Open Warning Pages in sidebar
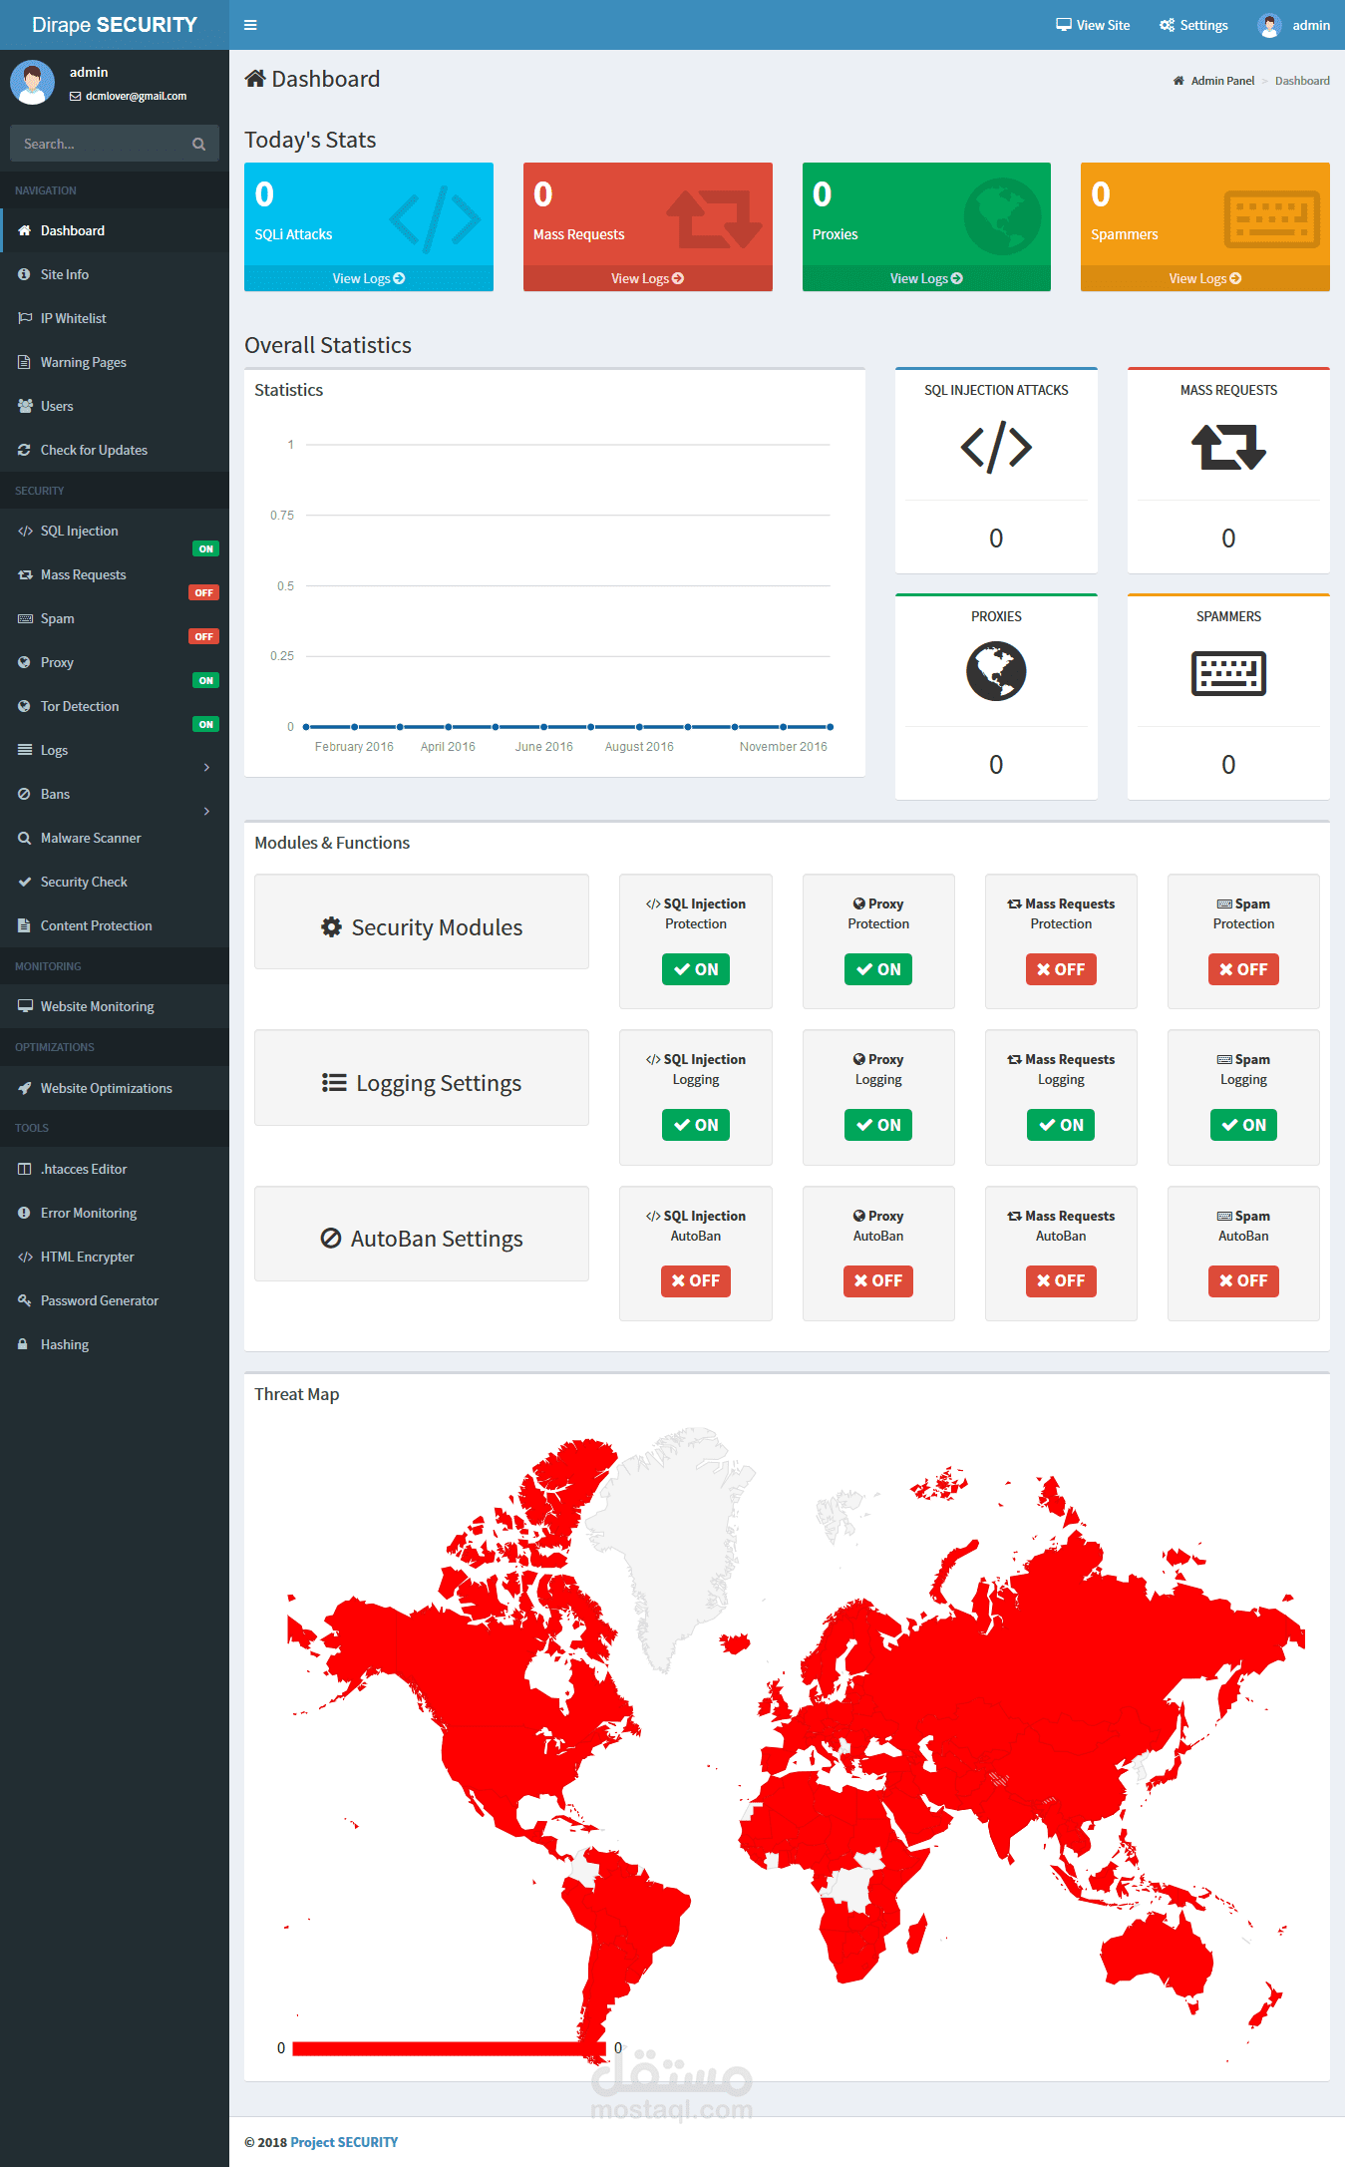1345x2167 pixels. tap(115, 362)
